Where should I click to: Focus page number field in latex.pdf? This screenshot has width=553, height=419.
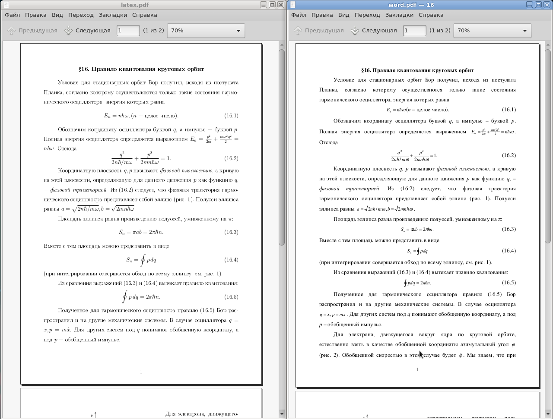(128, 31)
